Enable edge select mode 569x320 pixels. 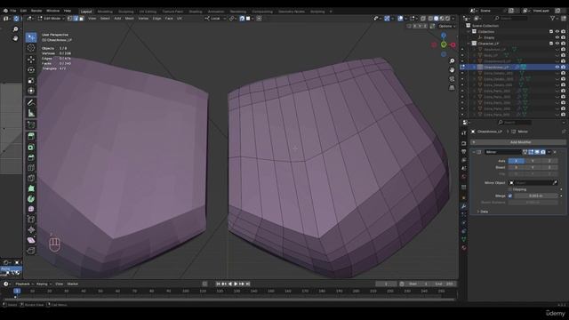click(x=76, y=18)
